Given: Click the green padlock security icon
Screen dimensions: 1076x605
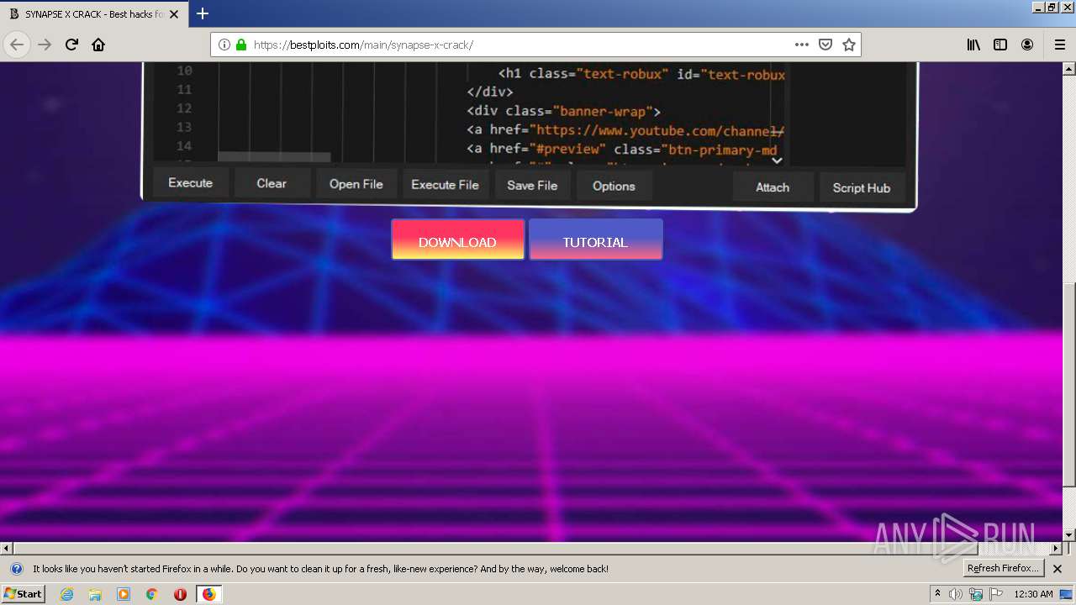Looking at the screenshot, I should pos(241,45).
